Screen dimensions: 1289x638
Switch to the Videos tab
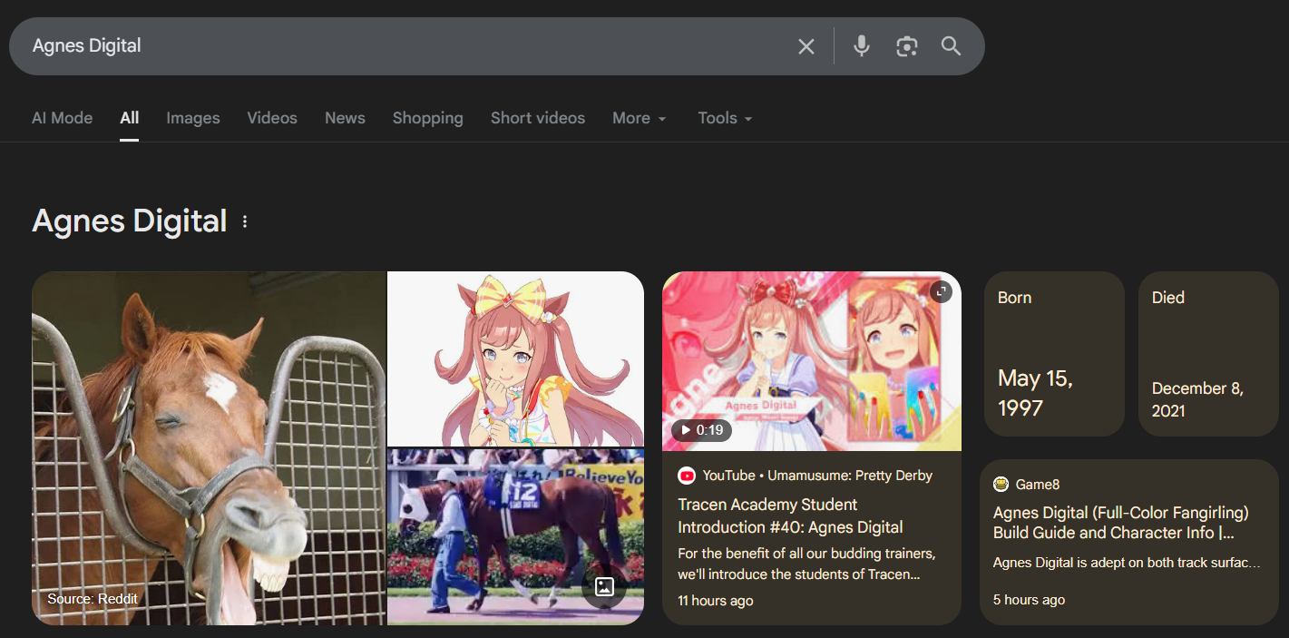coord(272,118)
